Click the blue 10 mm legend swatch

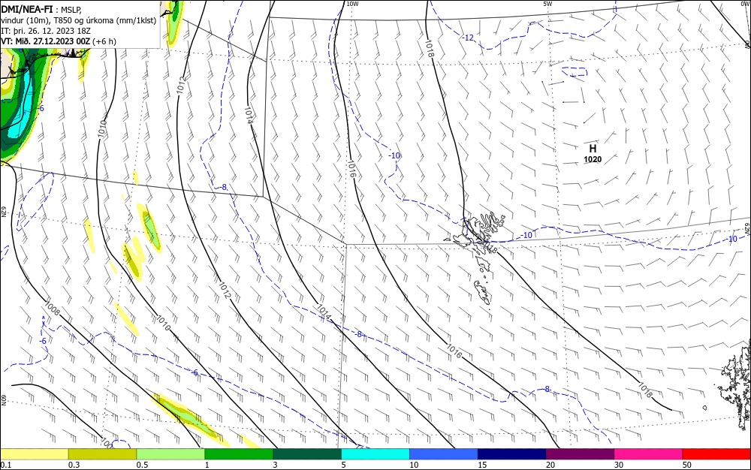click(444, 454)
